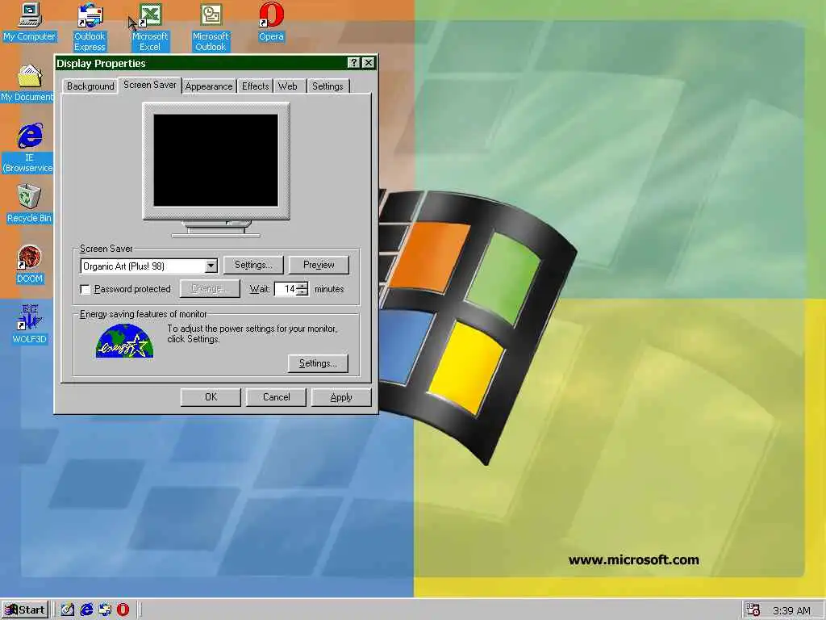The height and width of the screenshot is (620, 826).
Task: Select the Opera desktop shortcut
Action: 271,22
